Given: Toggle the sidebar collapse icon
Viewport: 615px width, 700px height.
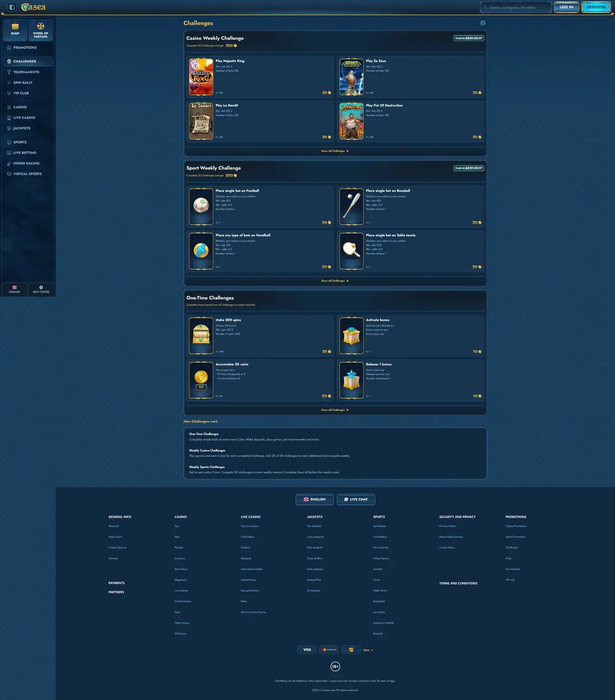Looking at the screenshot, I should 12,7.
